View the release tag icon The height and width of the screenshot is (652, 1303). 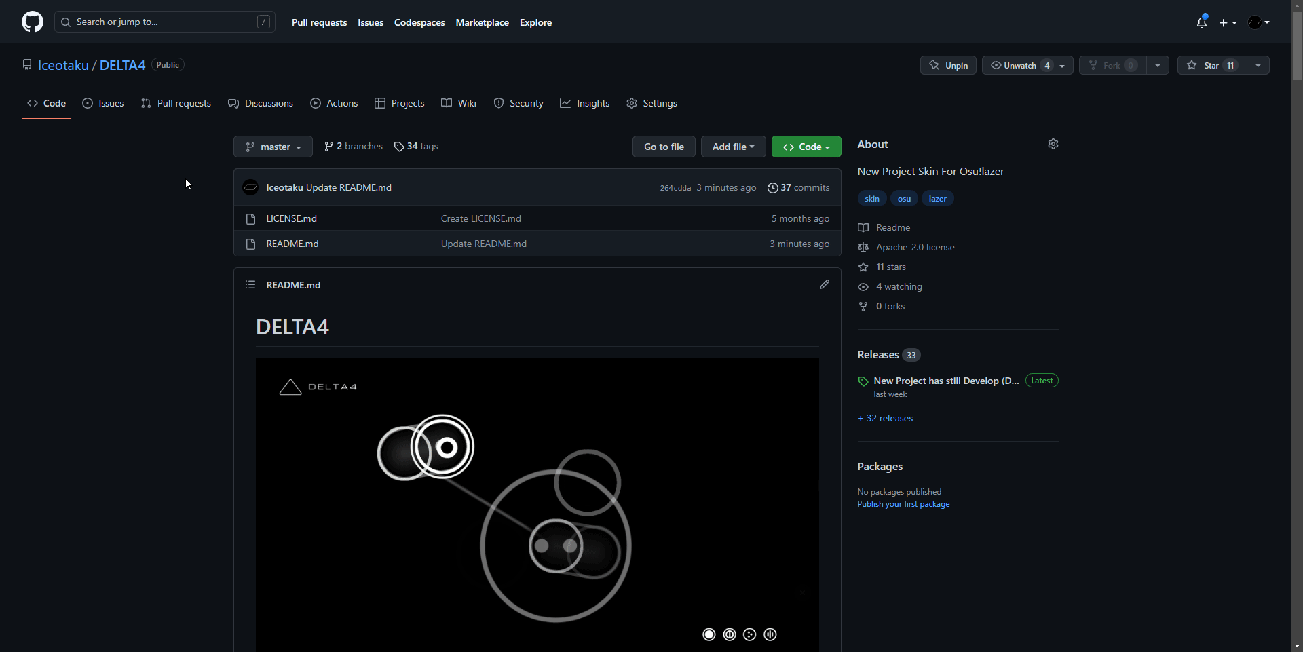pyautogui.click(x=863, y=381)
